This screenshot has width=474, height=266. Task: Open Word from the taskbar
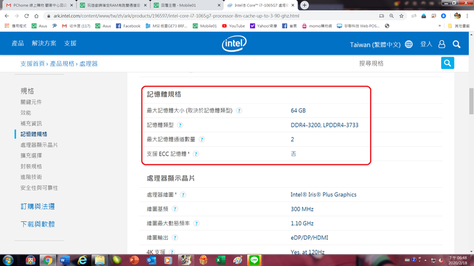pos(65,260)
